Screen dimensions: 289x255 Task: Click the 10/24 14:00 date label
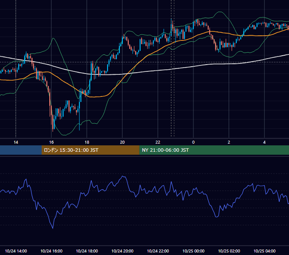[16, 251]
